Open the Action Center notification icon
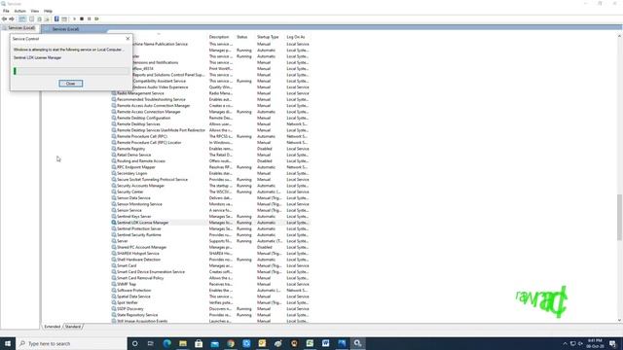 613,343
